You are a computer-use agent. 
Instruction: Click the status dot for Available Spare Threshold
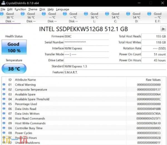point(4,99)
